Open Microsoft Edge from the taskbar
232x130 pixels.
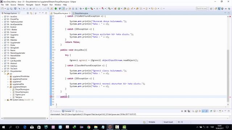click(25, 127)
